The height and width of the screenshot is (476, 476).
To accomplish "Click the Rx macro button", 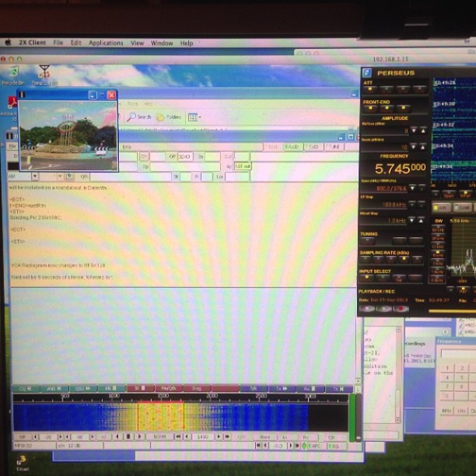I will (x=310, y=389).
